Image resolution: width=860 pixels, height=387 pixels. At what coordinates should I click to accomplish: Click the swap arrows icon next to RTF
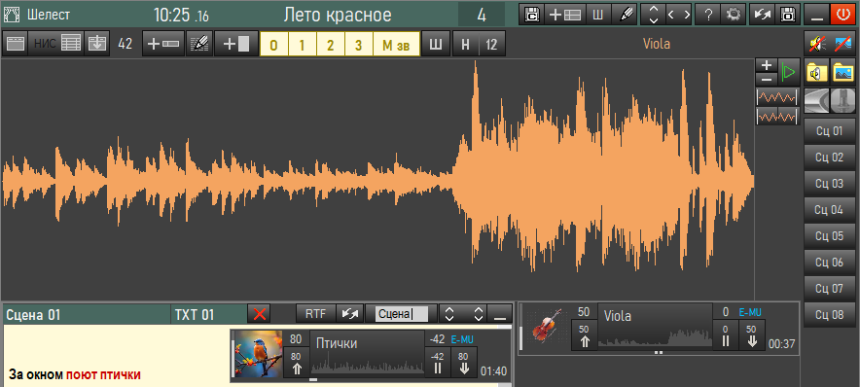click(349, 314)
